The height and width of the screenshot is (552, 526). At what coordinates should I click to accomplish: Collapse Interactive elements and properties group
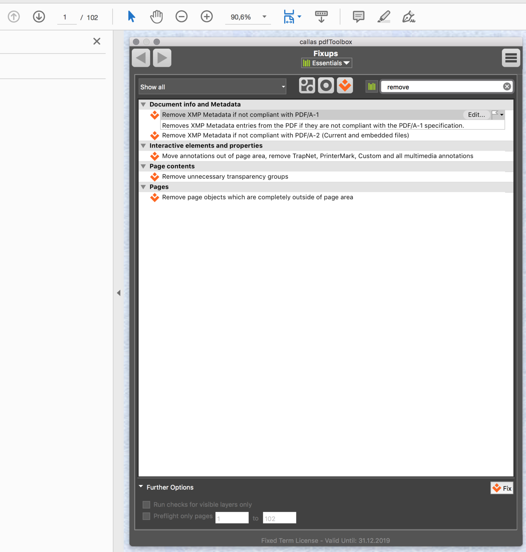point(144,146)
